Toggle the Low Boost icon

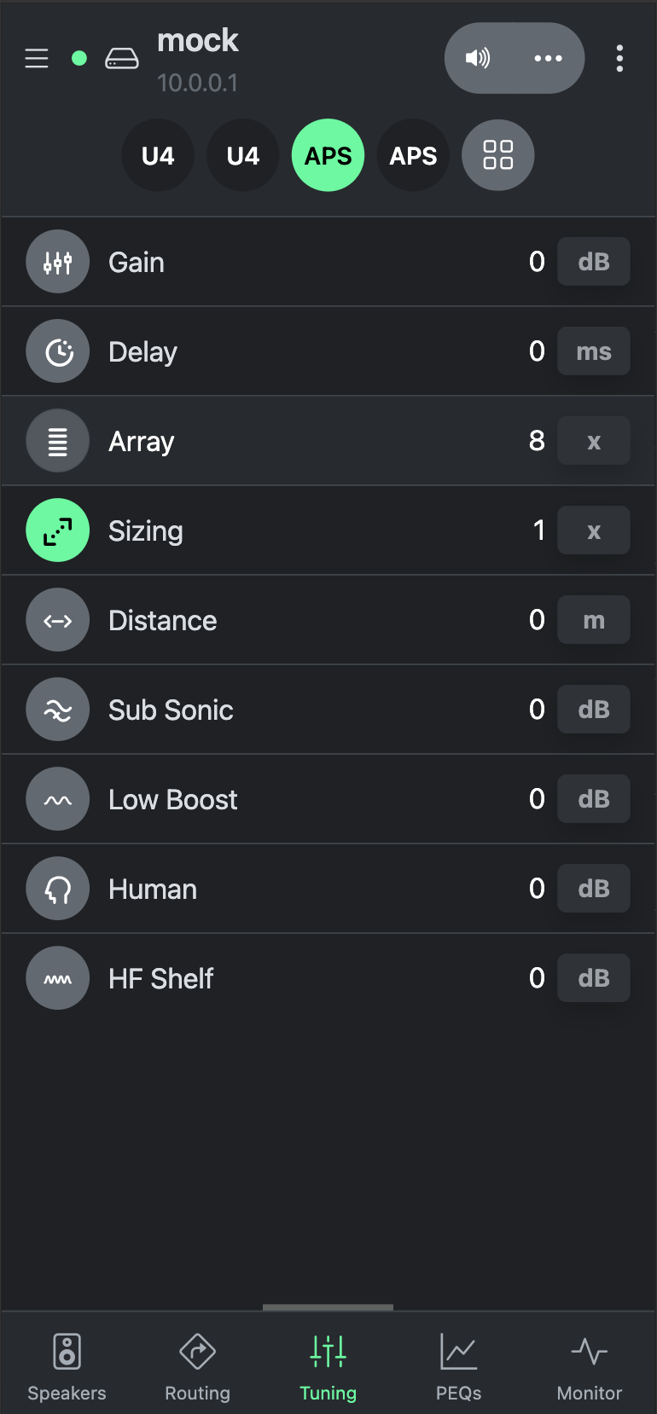click(x=58, y=799)
